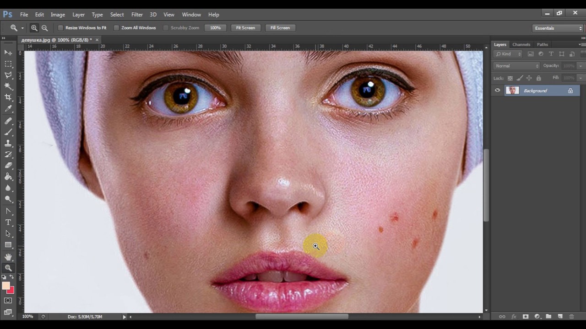Create a new group folder
Viewport: 586px width, 329px height.
click(x=548, y=316)
